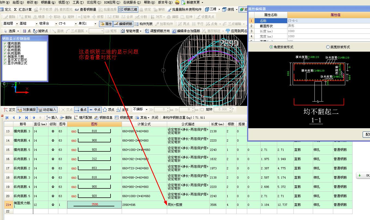This screenshot has width=370, height=220.
Task: Click the 计算公式 column header
Action: [x=144, y=124]
